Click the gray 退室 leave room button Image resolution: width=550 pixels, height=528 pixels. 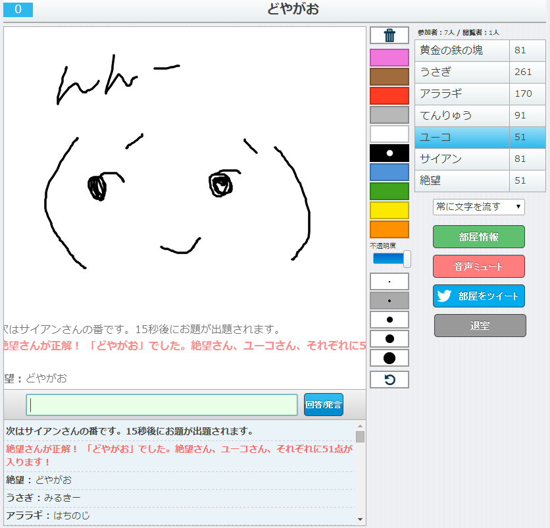(x=480, y=325)
